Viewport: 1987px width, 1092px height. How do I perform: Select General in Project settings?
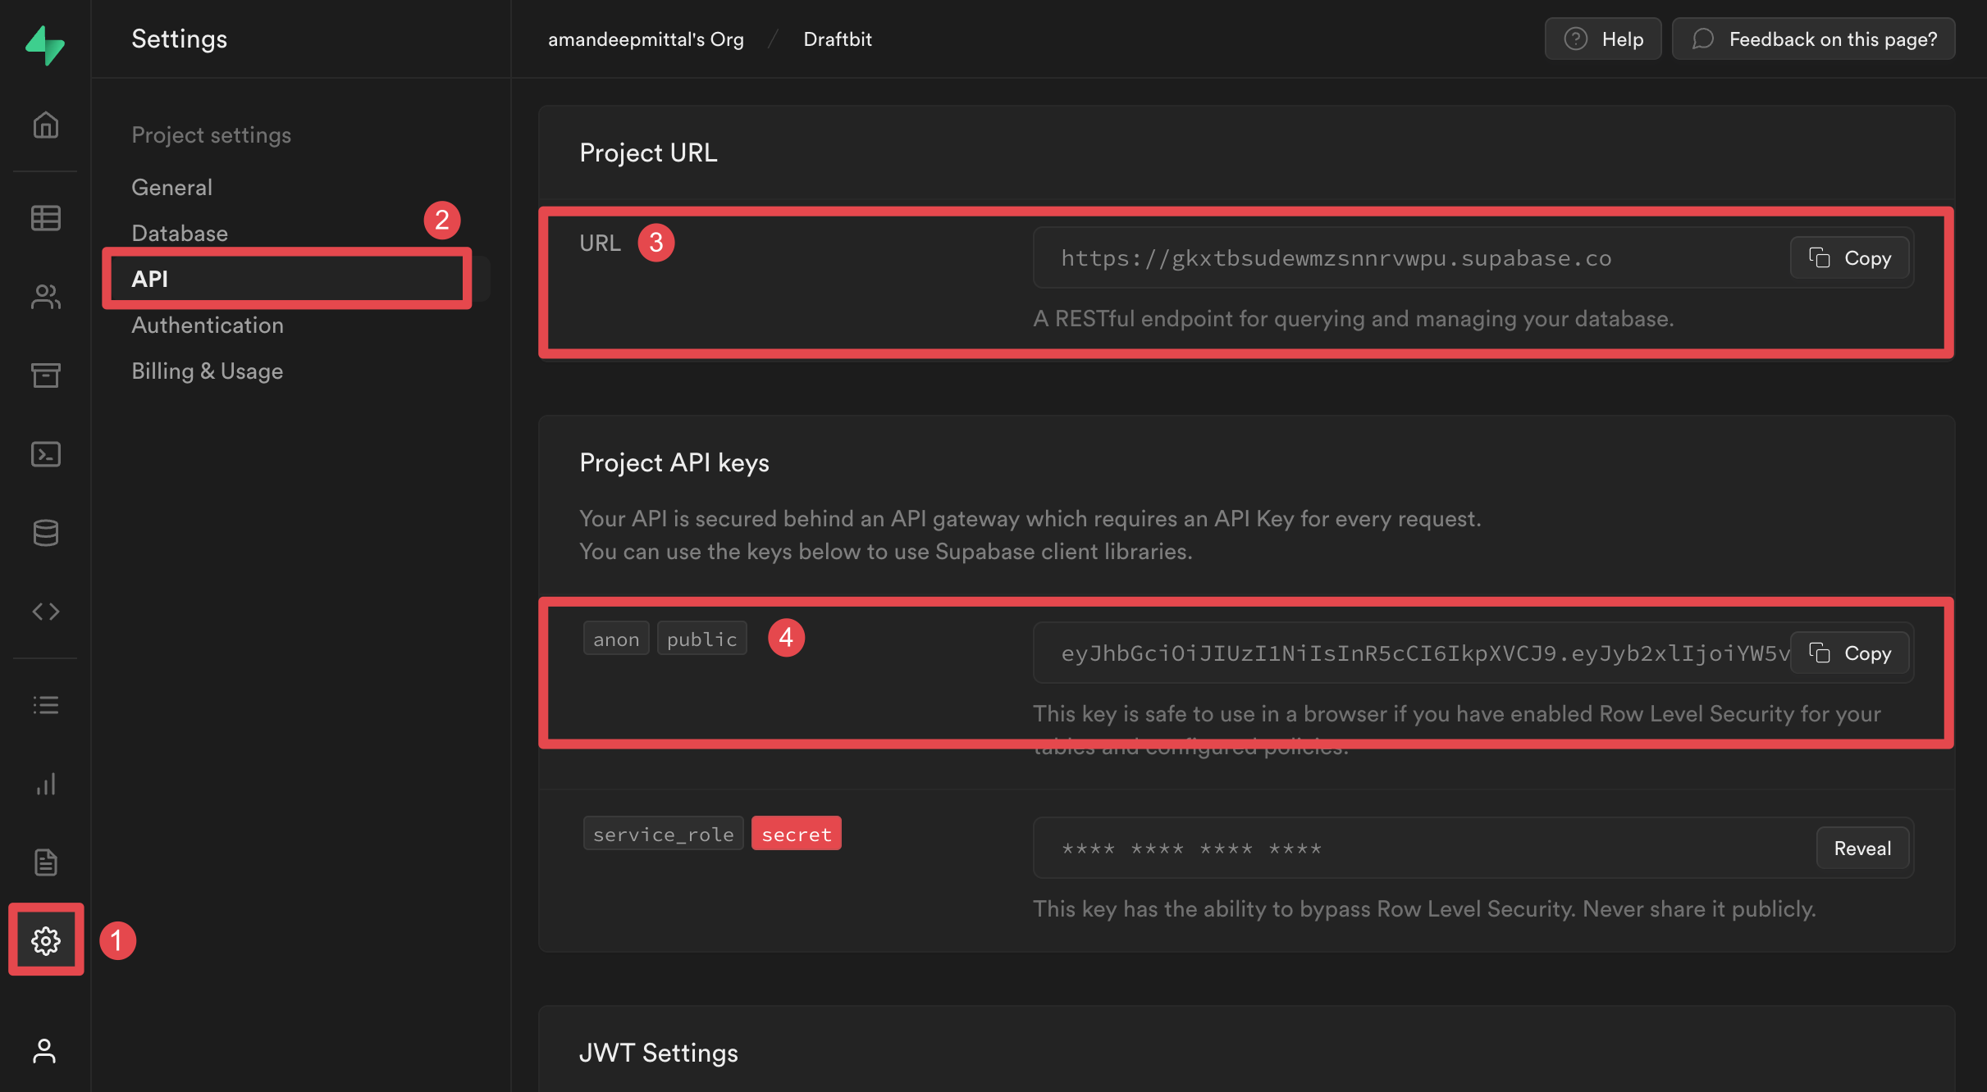tap(172, 187)
